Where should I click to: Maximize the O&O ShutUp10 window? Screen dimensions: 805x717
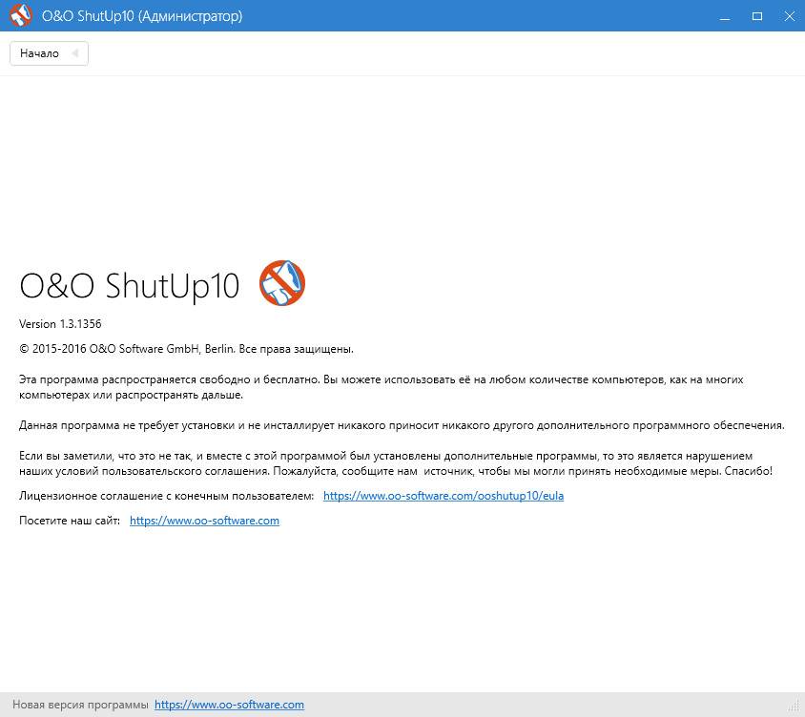[757, 16]
